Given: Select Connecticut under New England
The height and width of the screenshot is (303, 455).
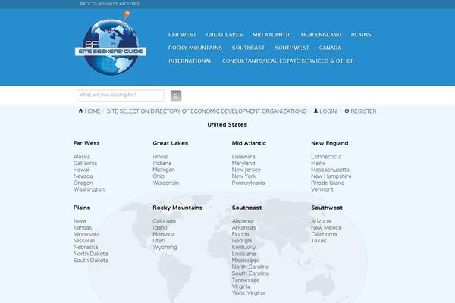Looking at the screenshot, I should coord(326,157).
